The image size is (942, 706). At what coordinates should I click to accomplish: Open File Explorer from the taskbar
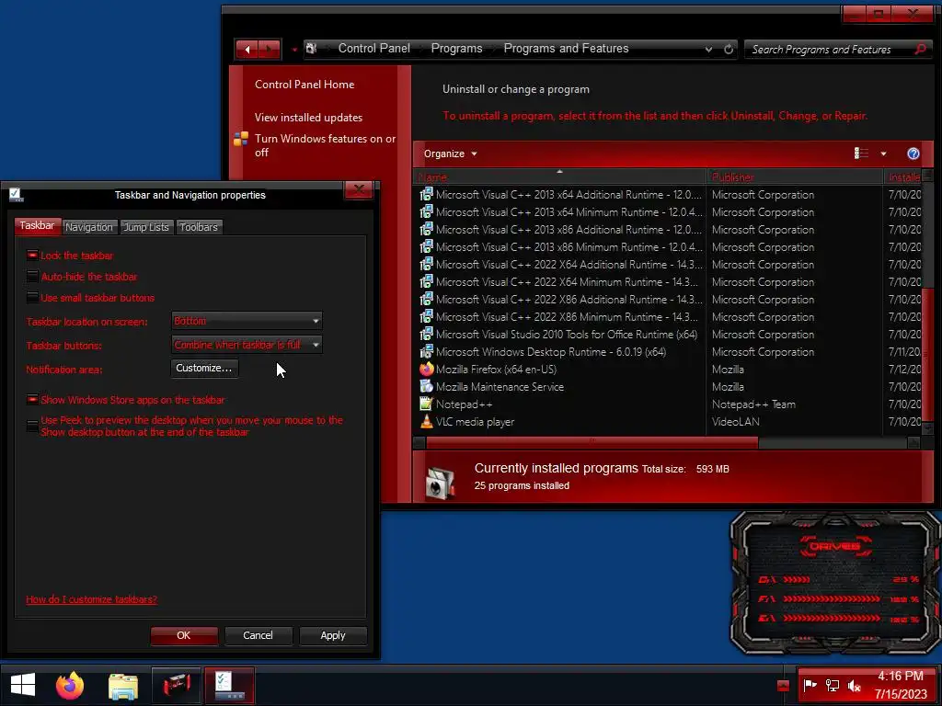pyautogui.click(x=123, y=686)
